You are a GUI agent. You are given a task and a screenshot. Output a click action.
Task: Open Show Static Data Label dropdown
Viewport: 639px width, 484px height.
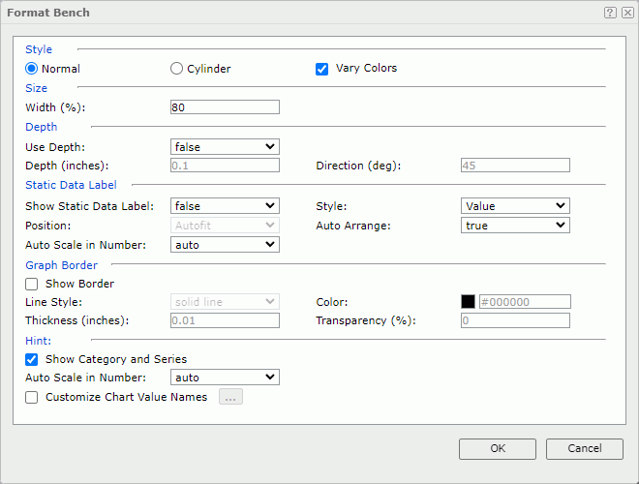pos(225,206)
